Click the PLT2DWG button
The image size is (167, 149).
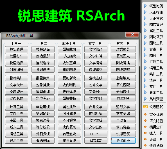pos(123,98)
